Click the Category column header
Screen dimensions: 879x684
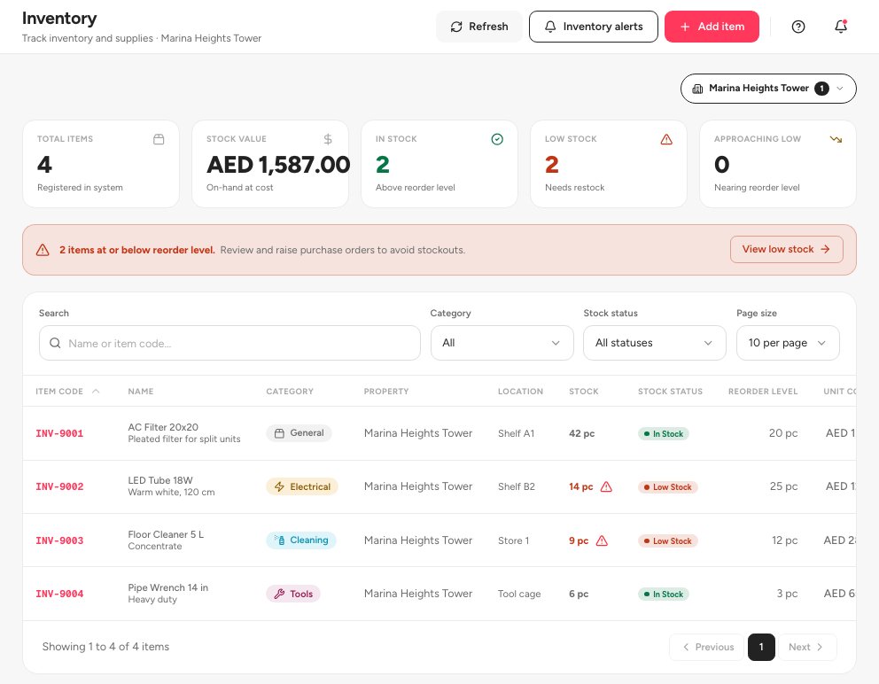290,392
